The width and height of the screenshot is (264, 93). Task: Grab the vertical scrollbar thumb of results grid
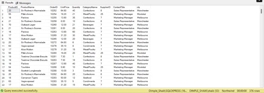coord(261,11)
